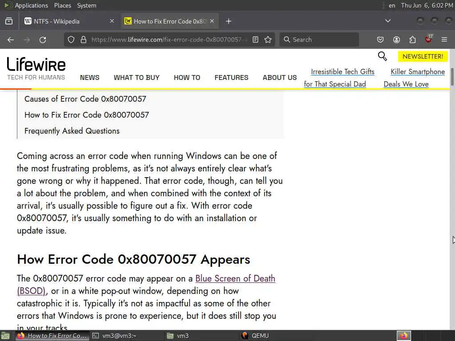Screen dimensions: 455x341
Task: Expand the list all tabs chevron
Action: (387, 21)
